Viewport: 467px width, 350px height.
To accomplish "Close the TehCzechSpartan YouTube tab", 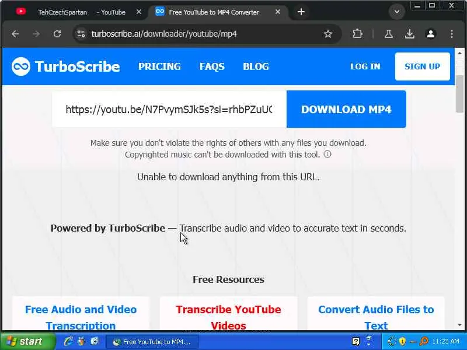I will 139,12.
